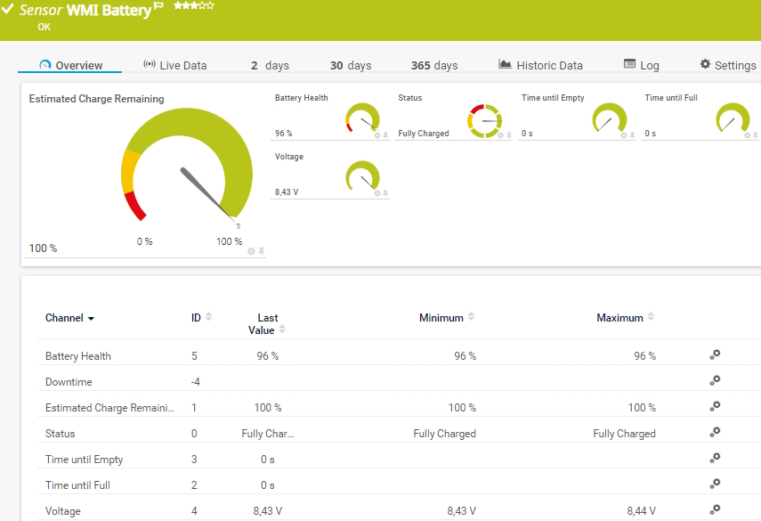Click the Estimated Charge Remaini... channel name
The height and width of the screenshot is (521, 761).
click(x=109, y=407)
